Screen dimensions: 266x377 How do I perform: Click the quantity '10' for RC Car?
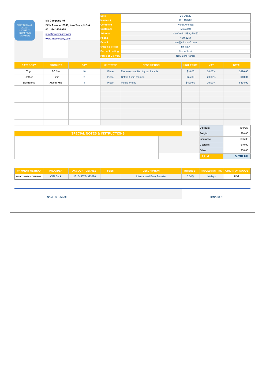pos(84,71)
